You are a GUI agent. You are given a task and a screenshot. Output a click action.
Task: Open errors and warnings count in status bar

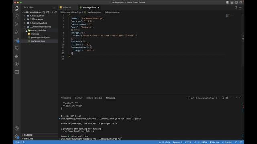click(20, 142)
